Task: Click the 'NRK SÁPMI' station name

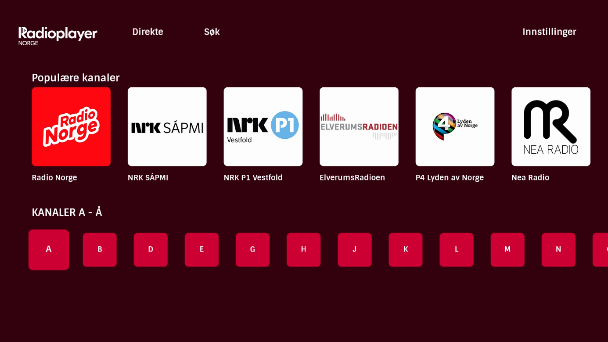Action: click(x=148, y=178)
